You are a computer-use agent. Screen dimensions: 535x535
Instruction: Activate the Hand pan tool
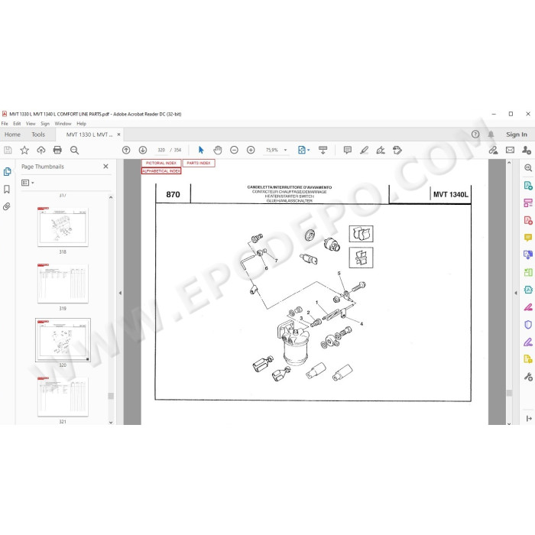(217, 150)
